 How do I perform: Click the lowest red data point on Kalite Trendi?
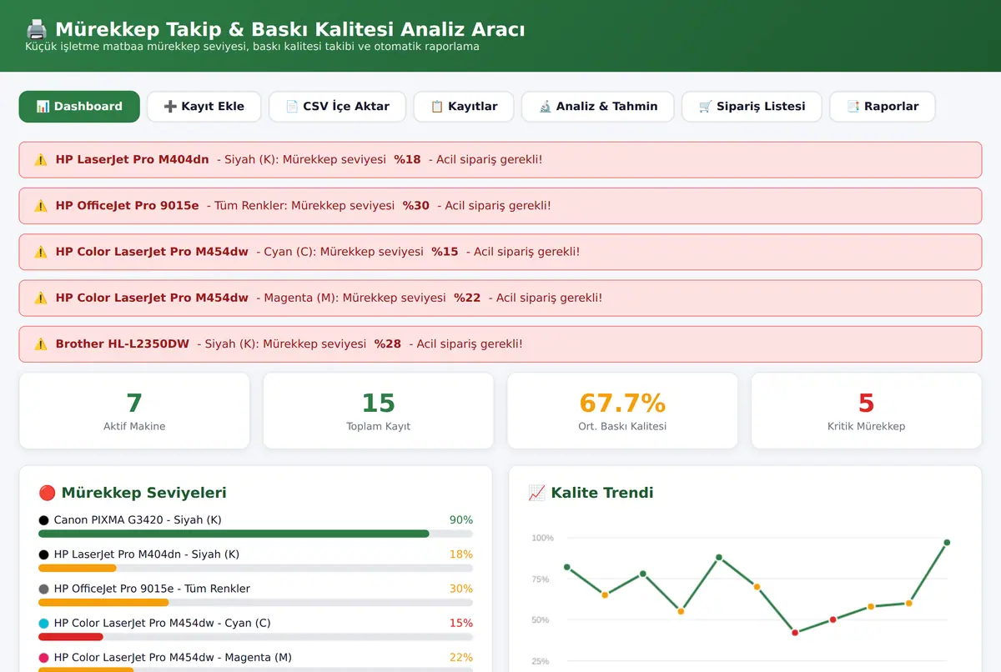tap(795, 633)
